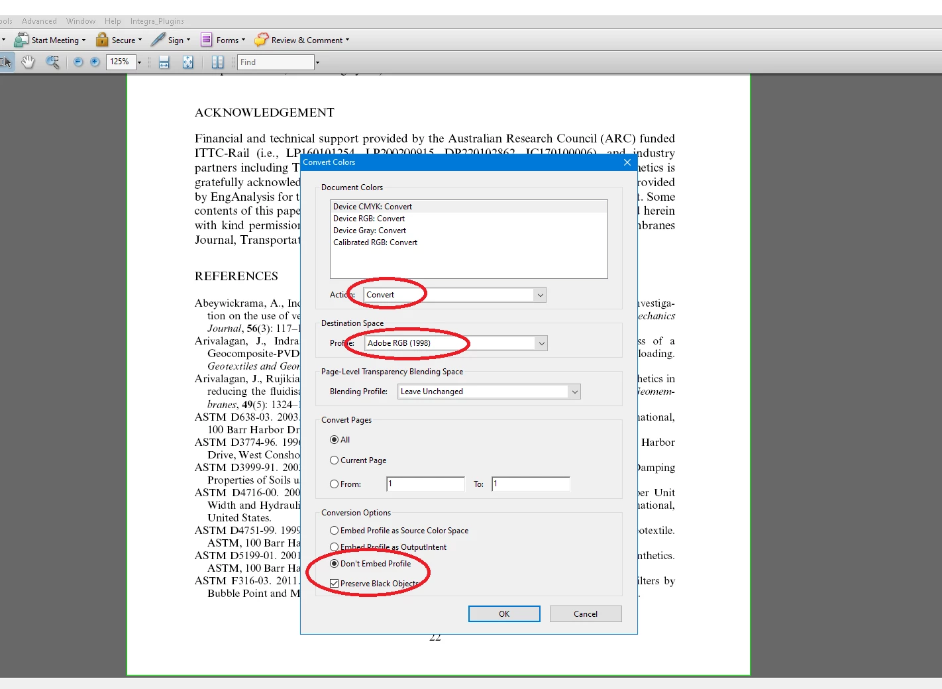This screenshot has height=689, width=942.
Task: Click the From page number field
Action: point(425,484)
